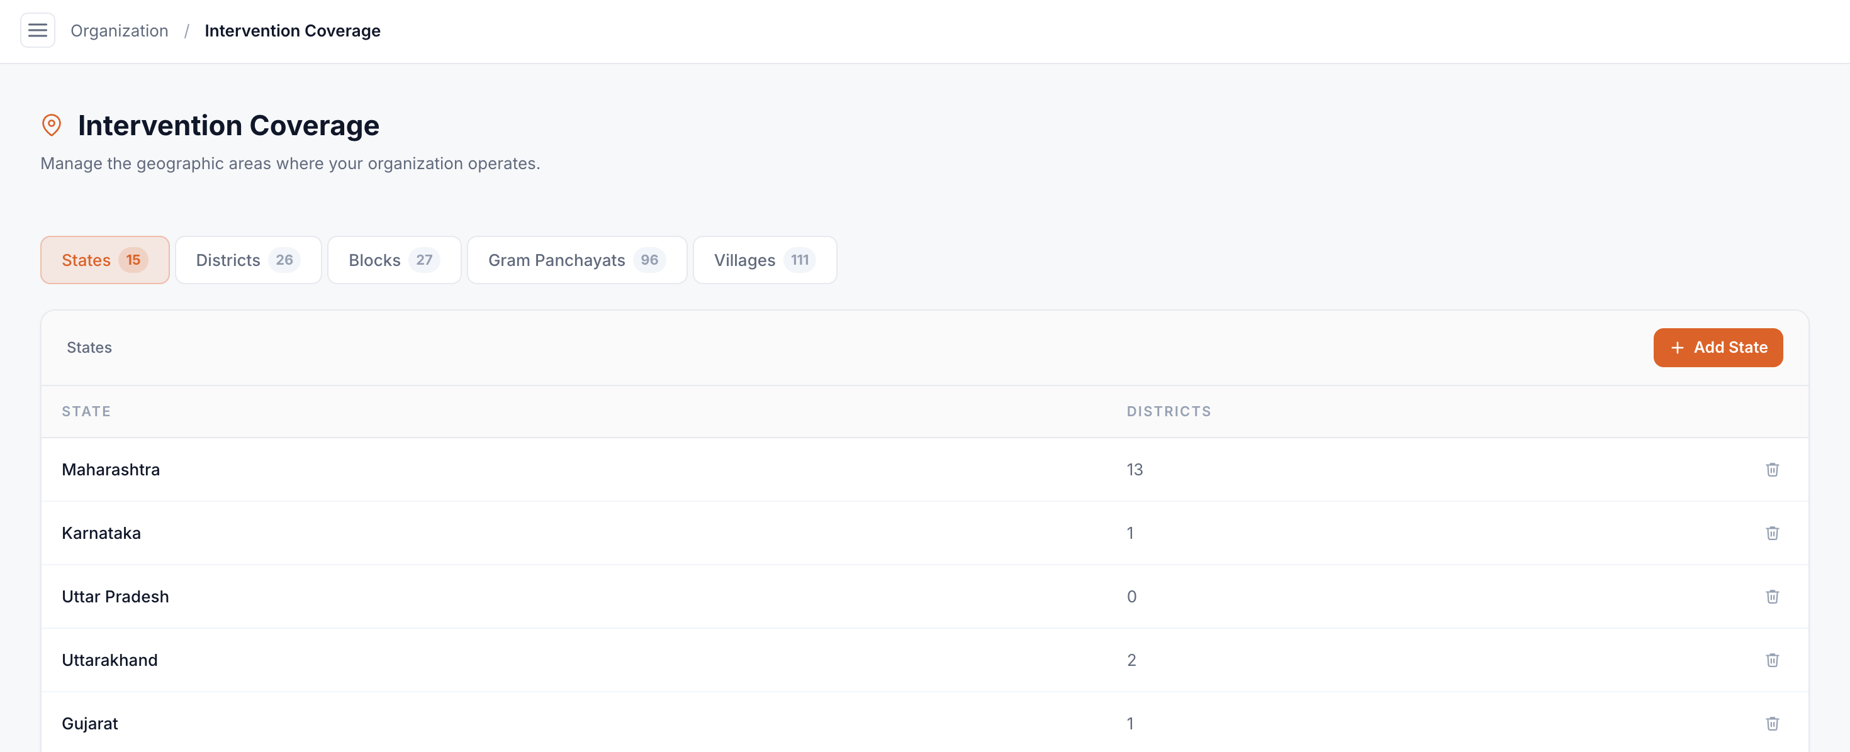Open the hamburger sidebar menu
Viewport: 1850px width, 752px height.
click(x=37, y=30)
